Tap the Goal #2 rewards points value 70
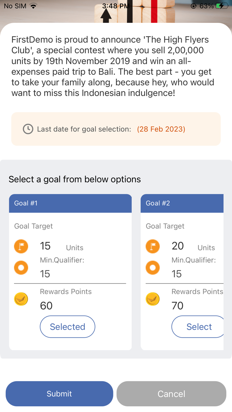The height and width of the screenshot is (412, 232). click(x=178, y=306)
